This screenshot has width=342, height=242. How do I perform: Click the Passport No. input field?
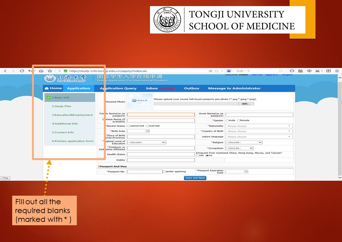[x=145, y=172]
